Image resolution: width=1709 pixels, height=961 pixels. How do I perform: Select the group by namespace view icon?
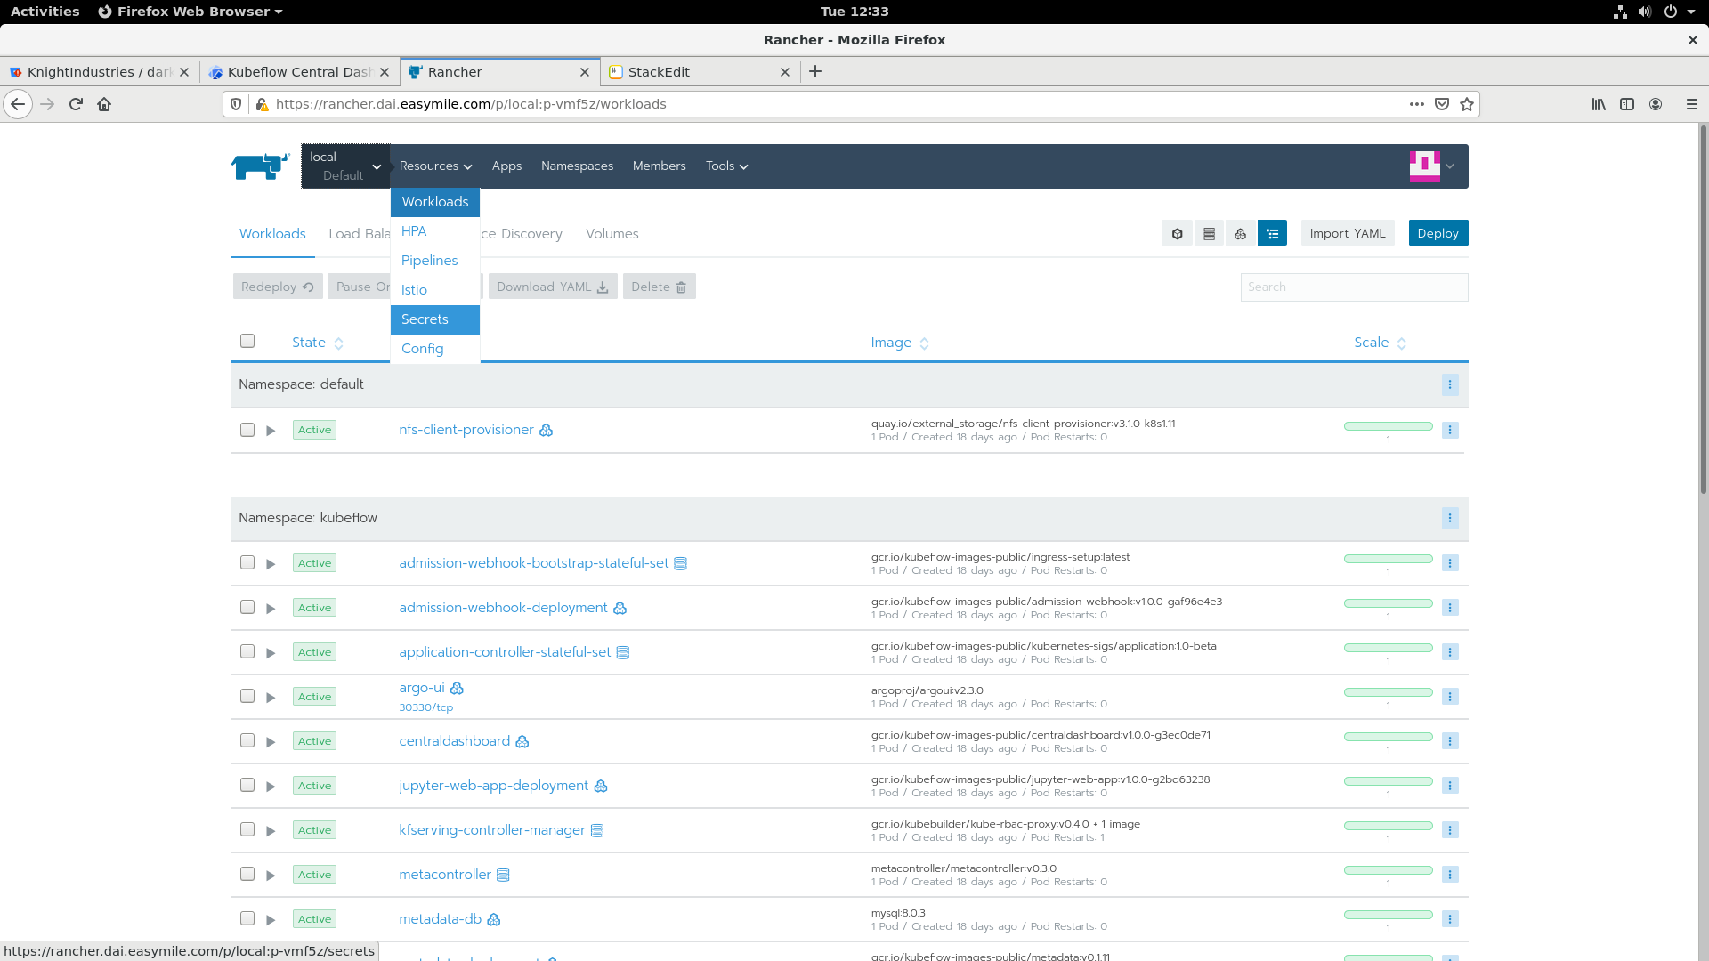point(1272,234)
